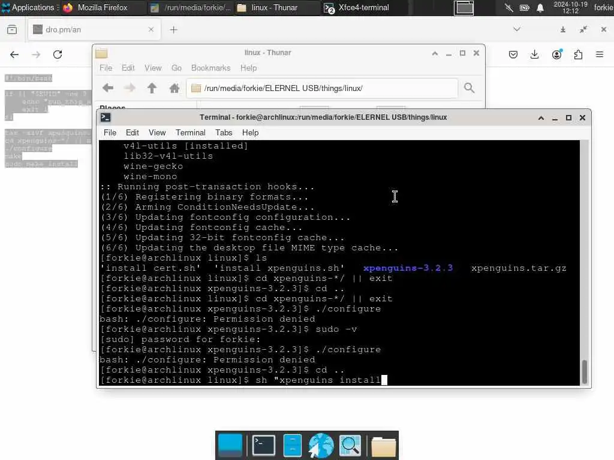Open View menu in Thunar

(x=153, y=68)
